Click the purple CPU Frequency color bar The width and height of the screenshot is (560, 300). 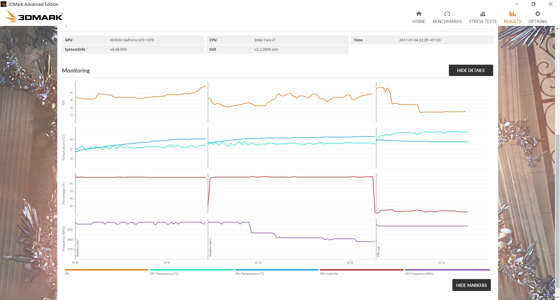tap(447, 270)
